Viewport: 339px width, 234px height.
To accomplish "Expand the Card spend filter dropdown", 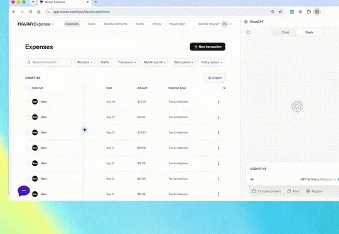I will pos(183,62).
